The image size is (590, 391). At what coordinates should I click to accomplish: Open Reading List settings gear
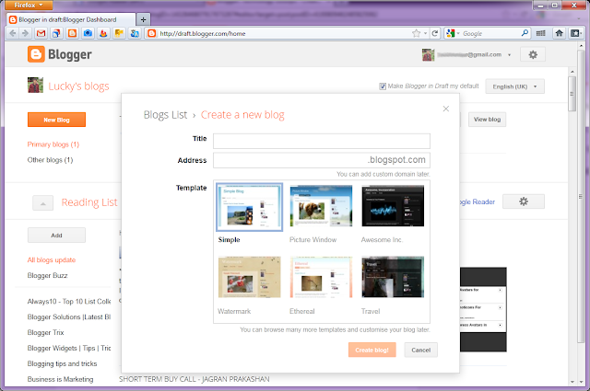tap(524, 201)
